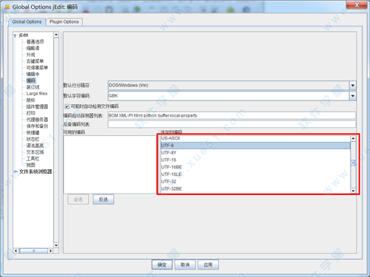Open the default line separator dropdown
The image size is (370, 277).
(x=353, y=86)
